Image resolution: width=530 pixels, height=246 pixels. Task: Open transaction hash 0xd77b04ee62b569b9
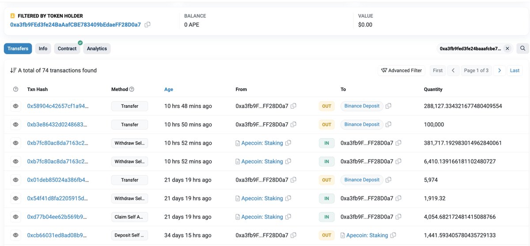58,217
